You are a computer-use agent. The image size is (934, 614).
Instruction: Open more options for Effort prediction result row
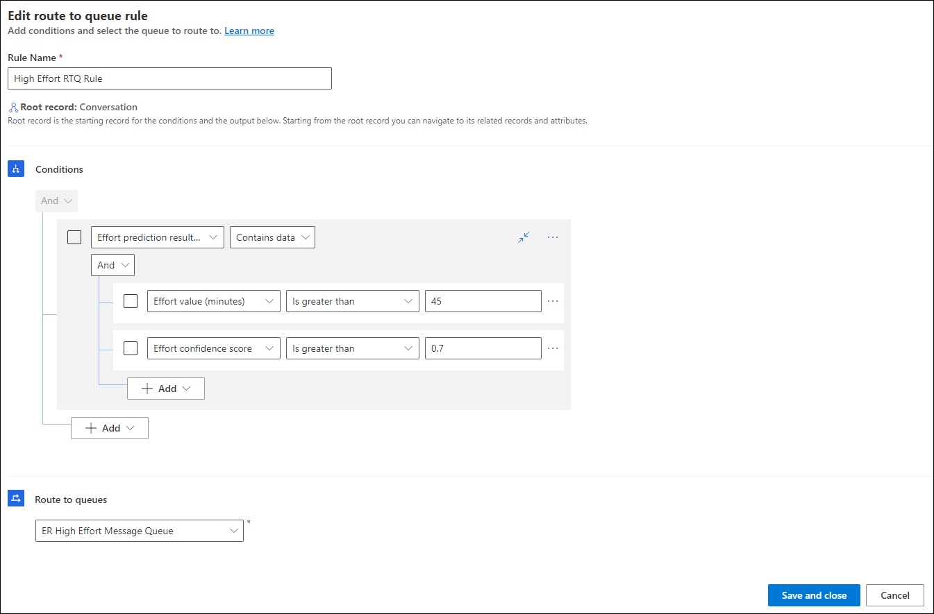click(x=553, y=237)
